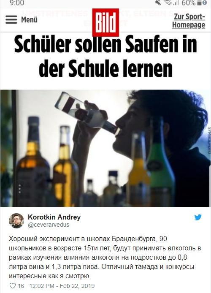Click the Twitter bird icon
The width and height of the screenshot is (211, 293).
(198, 217)
